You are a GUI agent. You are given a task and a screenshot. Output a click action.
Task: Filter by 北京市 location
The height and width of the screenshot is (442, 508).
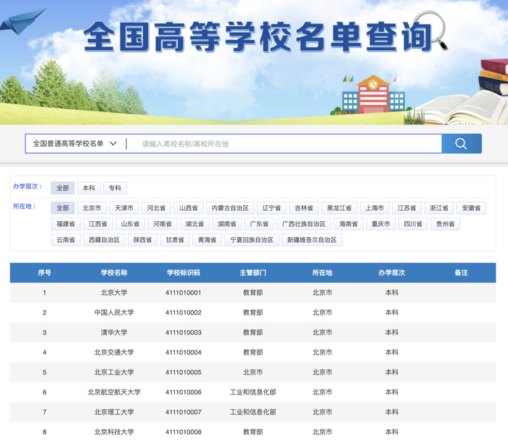click(91, 208)
